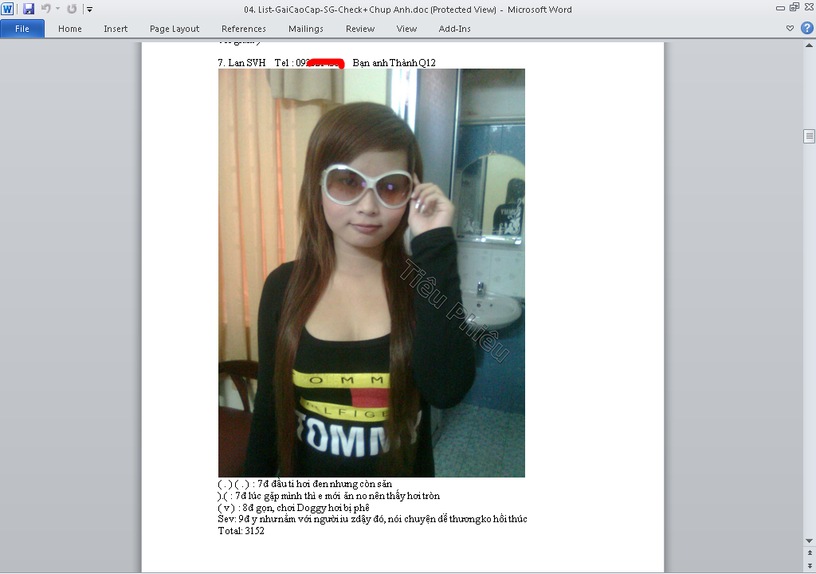Open the Undo history dropdown arrow

coord(57,9)
